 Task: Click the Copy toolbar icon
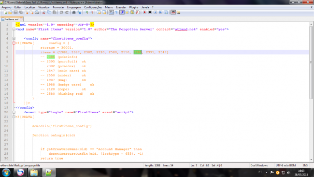(49, 13)
